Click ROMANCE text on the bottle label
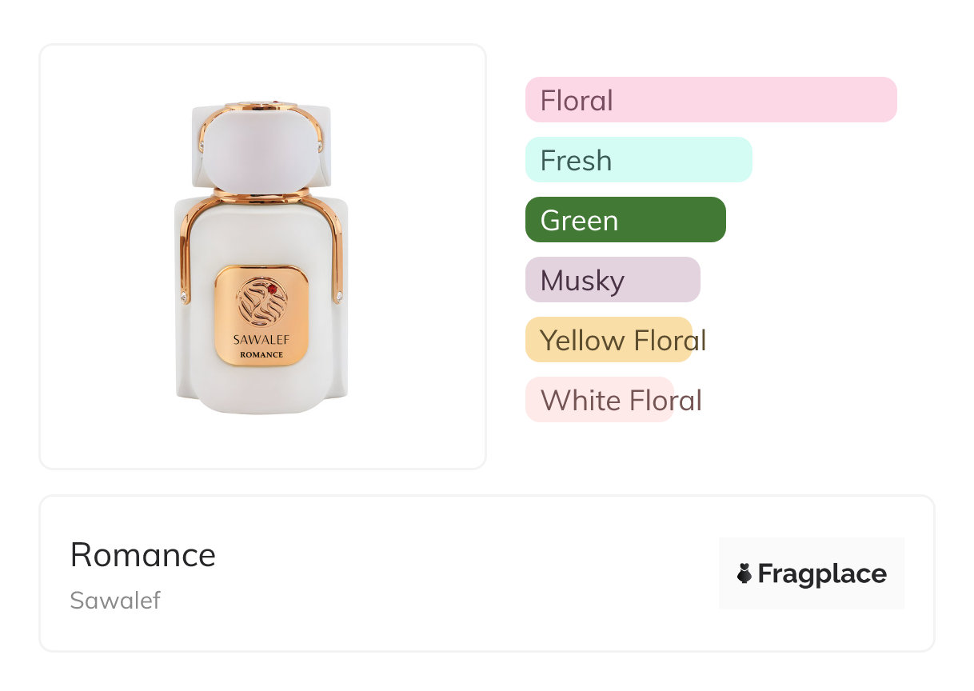The image size is (974, 691). pos(261,354)
